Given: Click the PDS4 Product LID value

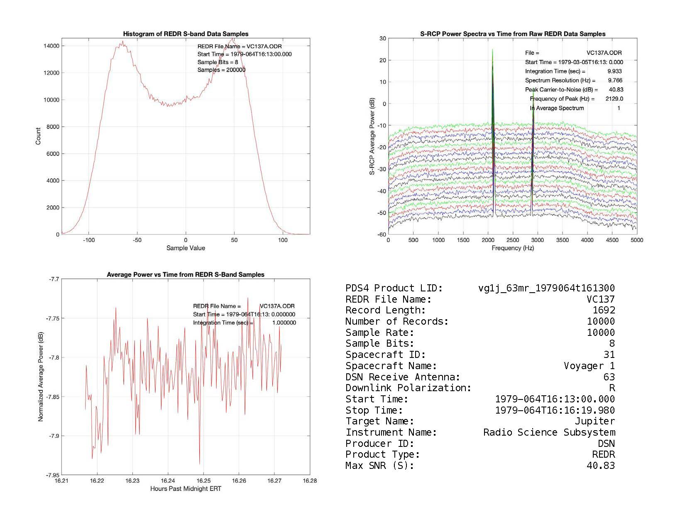Looking at the screenshot, I should 546,288.
